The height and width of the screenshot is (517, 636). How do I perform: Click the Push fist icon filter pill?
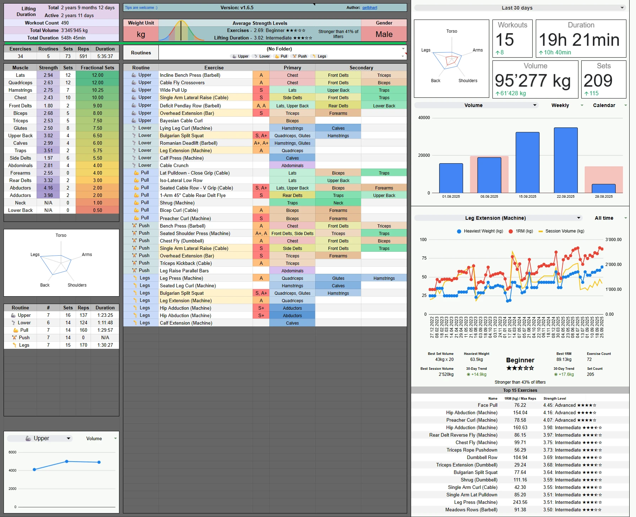[x=295, y=56]
